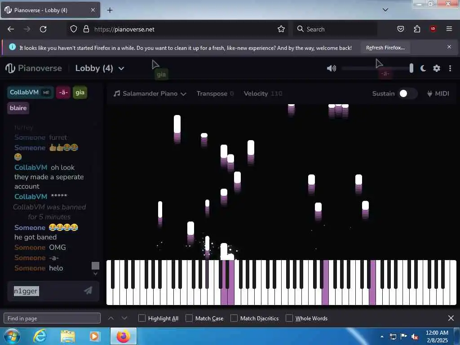This screenshot has height=345, width=460.
Task: Click 'CollabVM was banned for 5 minutes'
Action: [49, 212]
